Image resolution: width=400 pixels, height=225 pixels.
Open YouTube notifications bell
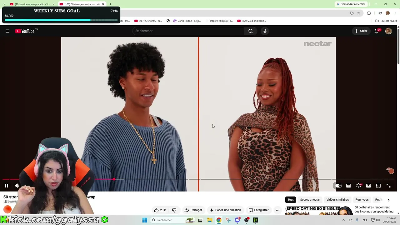tap(377, 31)
